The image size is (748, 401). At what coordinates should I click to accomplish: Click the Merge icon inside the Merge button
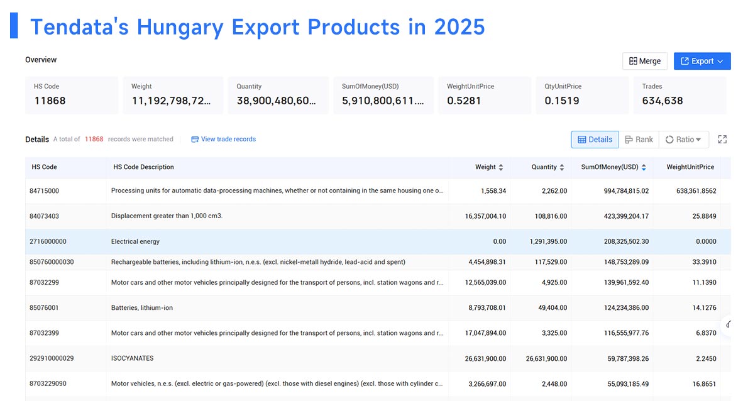coord(633,61)
